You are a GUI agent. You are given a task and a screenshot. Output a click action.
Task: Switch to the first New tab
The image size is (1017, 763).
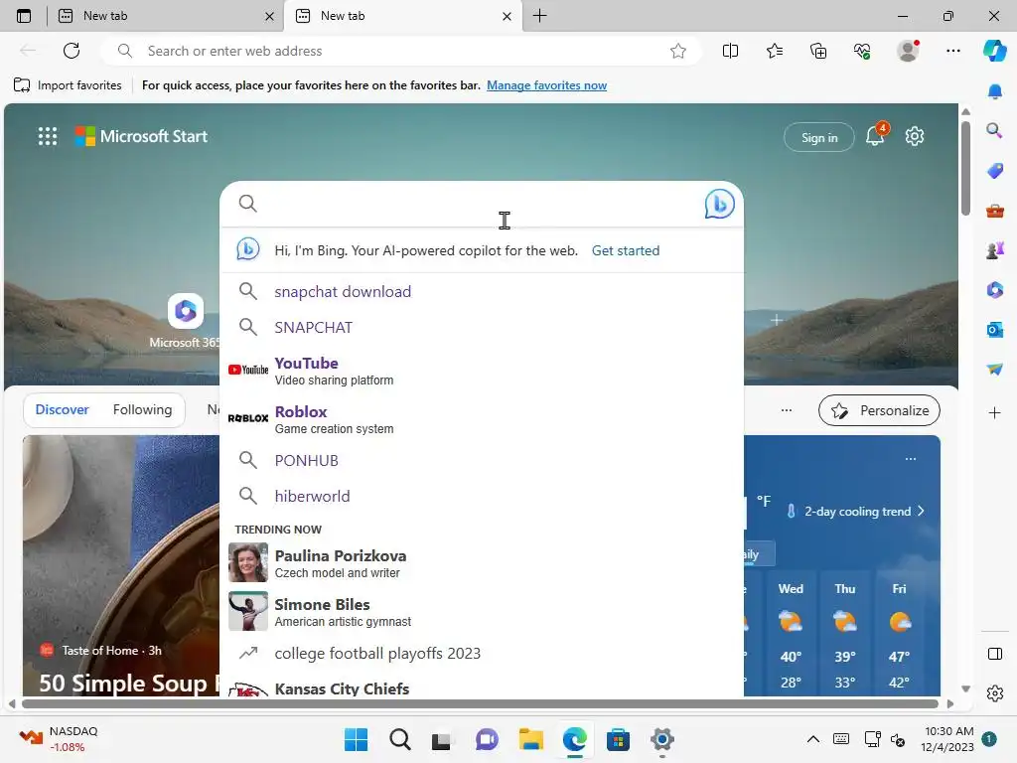click(165, 16)
